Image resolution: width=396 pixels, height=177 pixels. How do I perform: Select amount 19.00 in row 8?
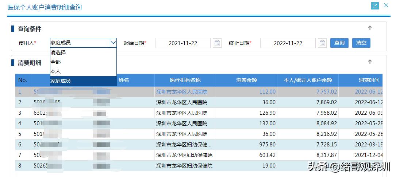click(x=269, y=166)
